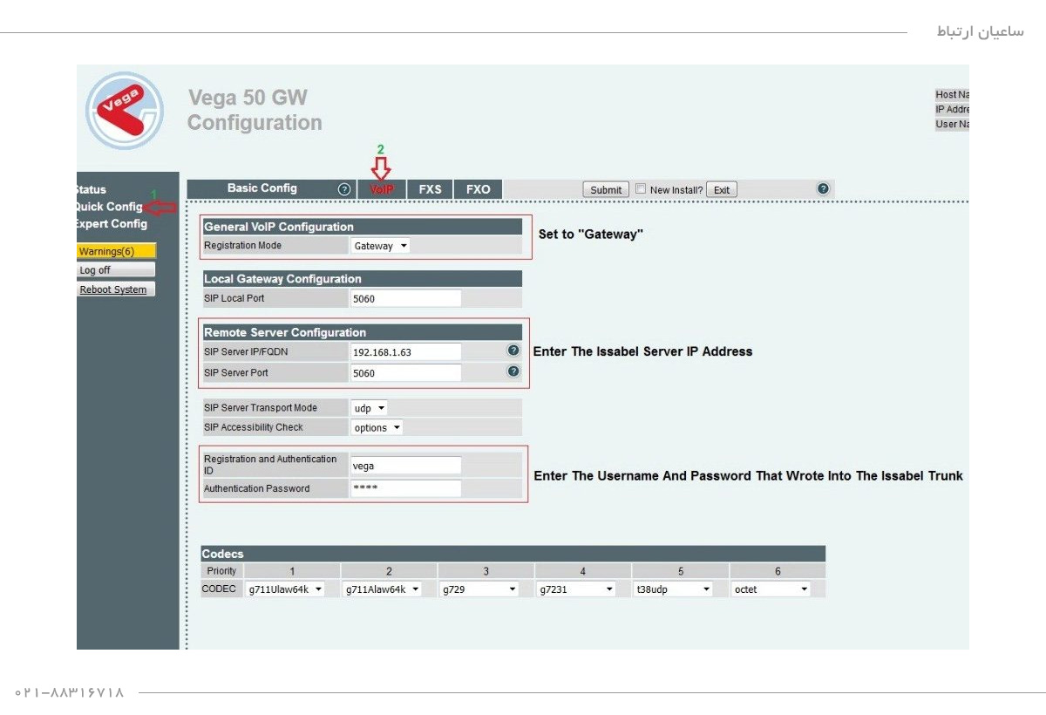Enable the New Install checkbox
This screenshot has height=715, width=1046.
pos(641,189)
